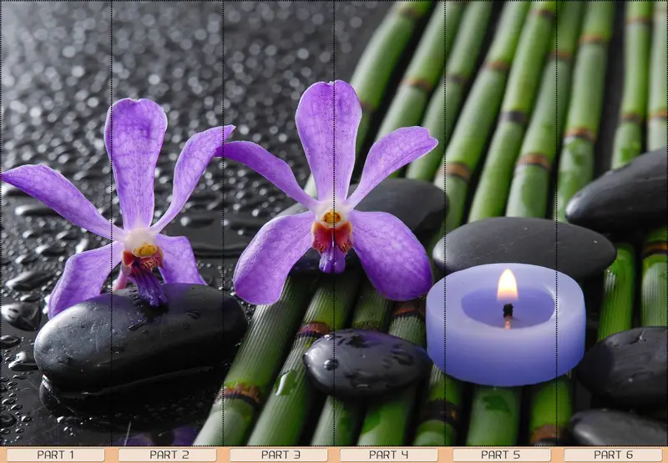The image size is (668, 463).
Task: Select the PART 6 label
Action: coord(613,455)
